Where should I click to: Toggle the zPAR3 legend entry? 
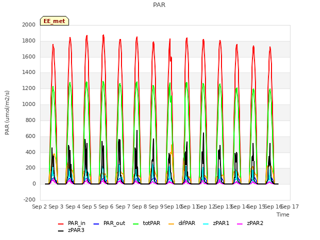pyautogui.click(x=71, y=230)
